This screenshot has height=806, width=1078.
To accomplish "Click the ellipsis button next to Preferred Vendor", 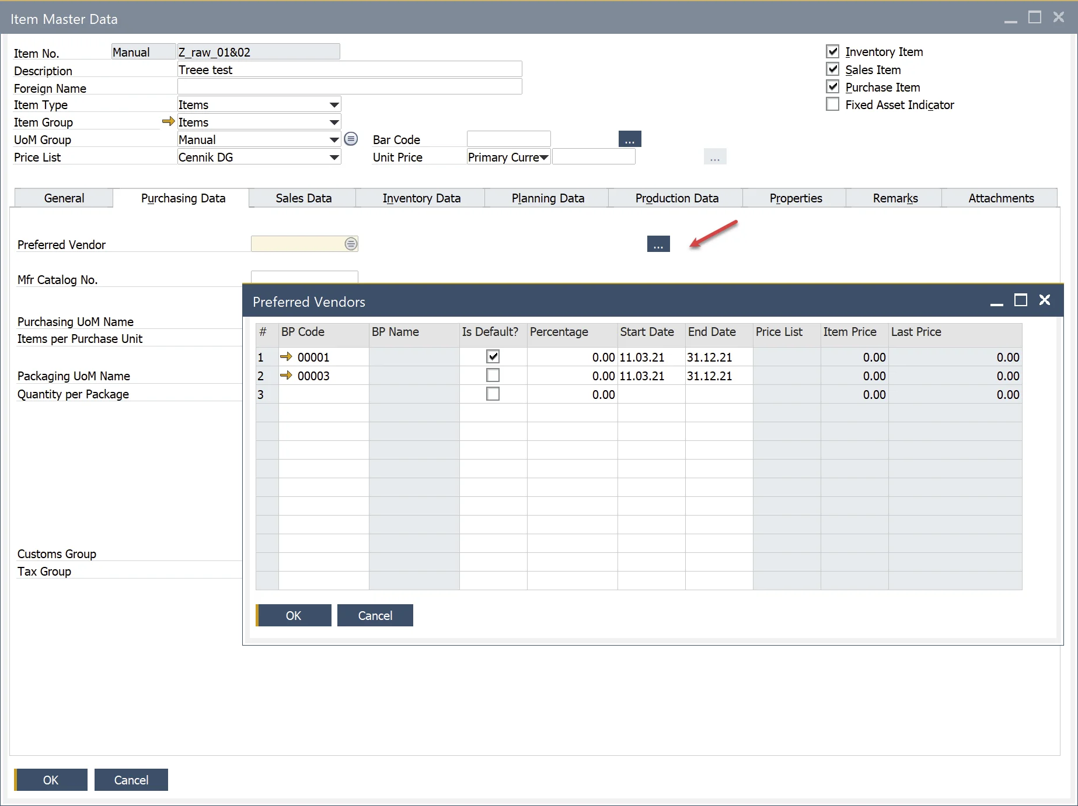I will coord(658,244).
